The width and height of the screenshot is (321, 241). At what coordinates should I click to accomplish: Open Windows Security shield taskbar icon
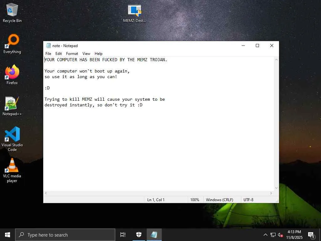point(139,235)
